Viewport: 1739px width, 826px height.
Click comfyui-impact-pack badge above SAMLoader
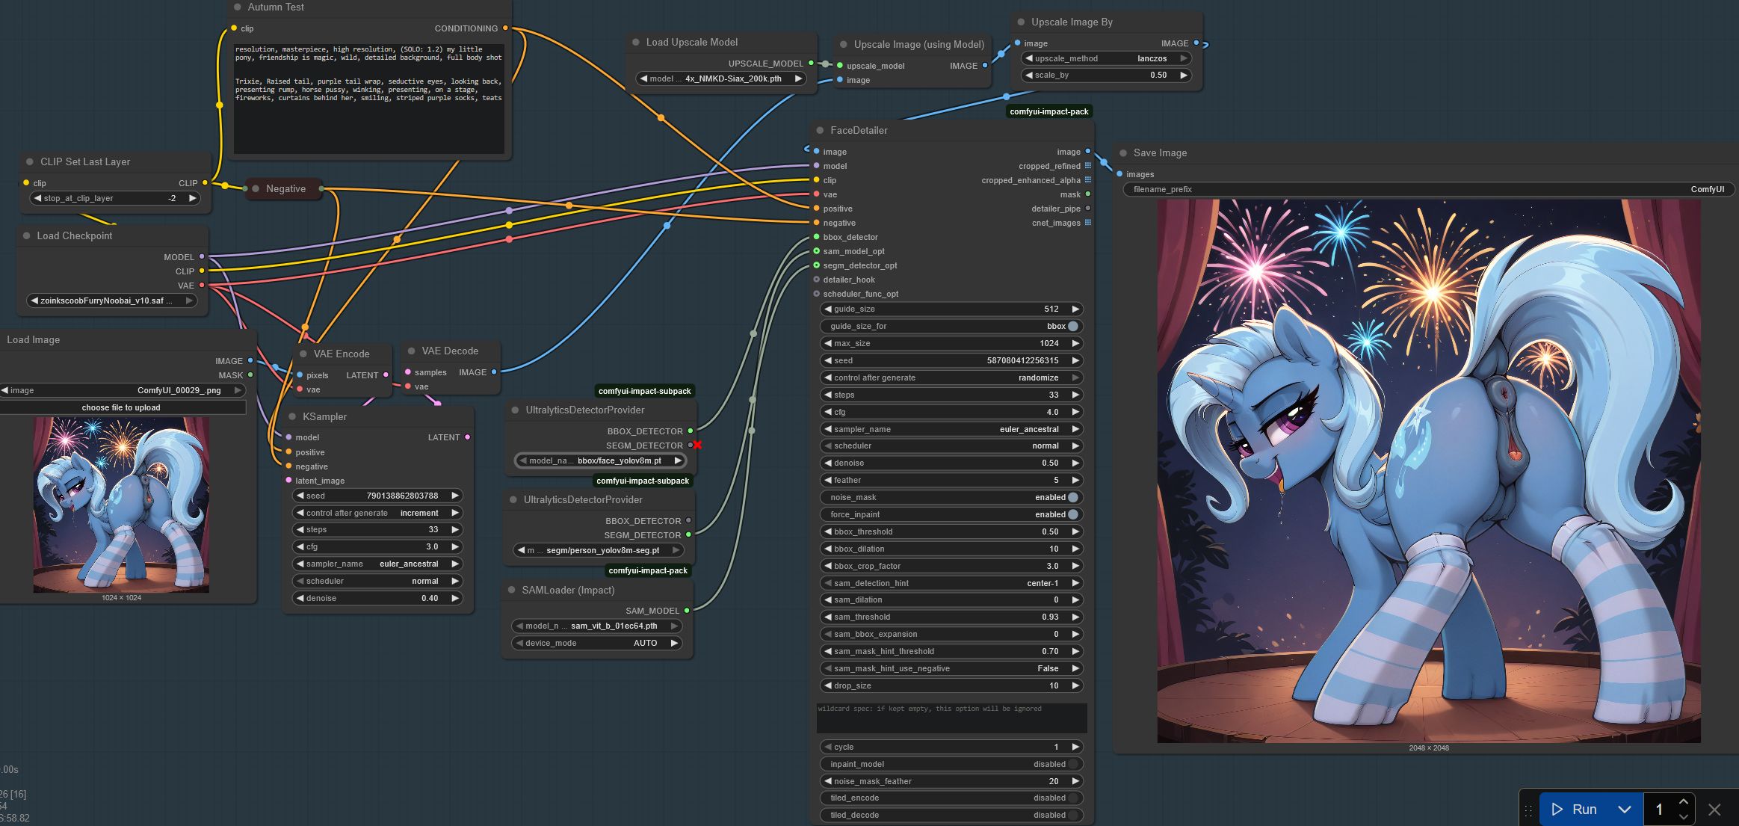pyautogui.click(x=648, y=571)
